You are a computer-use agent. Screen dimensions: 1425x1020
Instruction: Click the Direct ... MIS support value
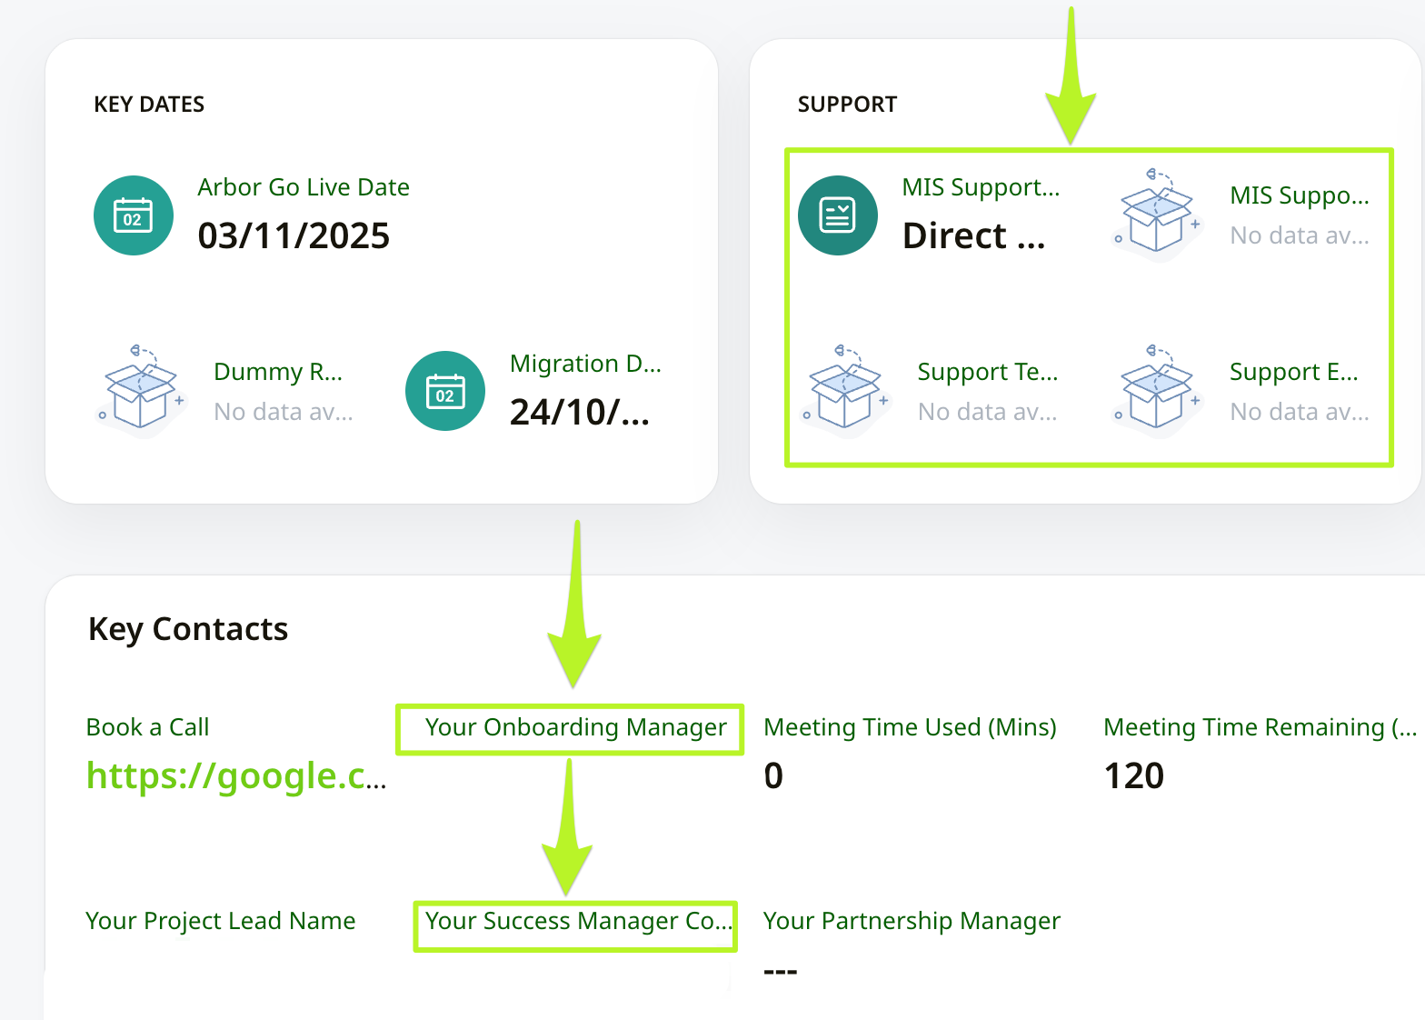973,235
